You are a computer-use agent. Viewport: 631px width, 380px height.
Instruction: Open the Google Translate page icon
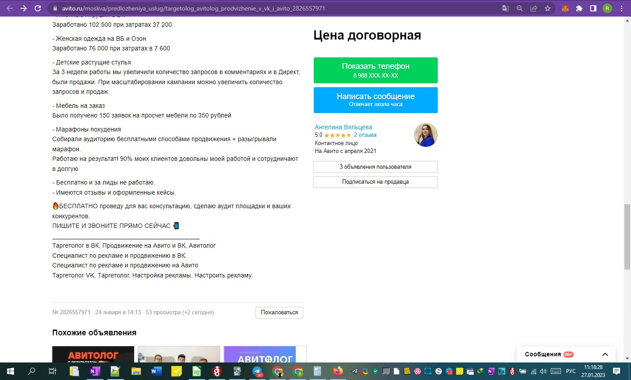[x=506, y=8]
